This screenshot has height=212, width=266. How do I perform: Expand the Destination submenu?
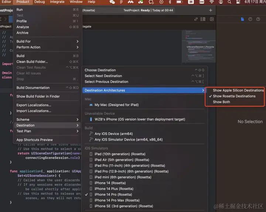click(x=48, y=125)
